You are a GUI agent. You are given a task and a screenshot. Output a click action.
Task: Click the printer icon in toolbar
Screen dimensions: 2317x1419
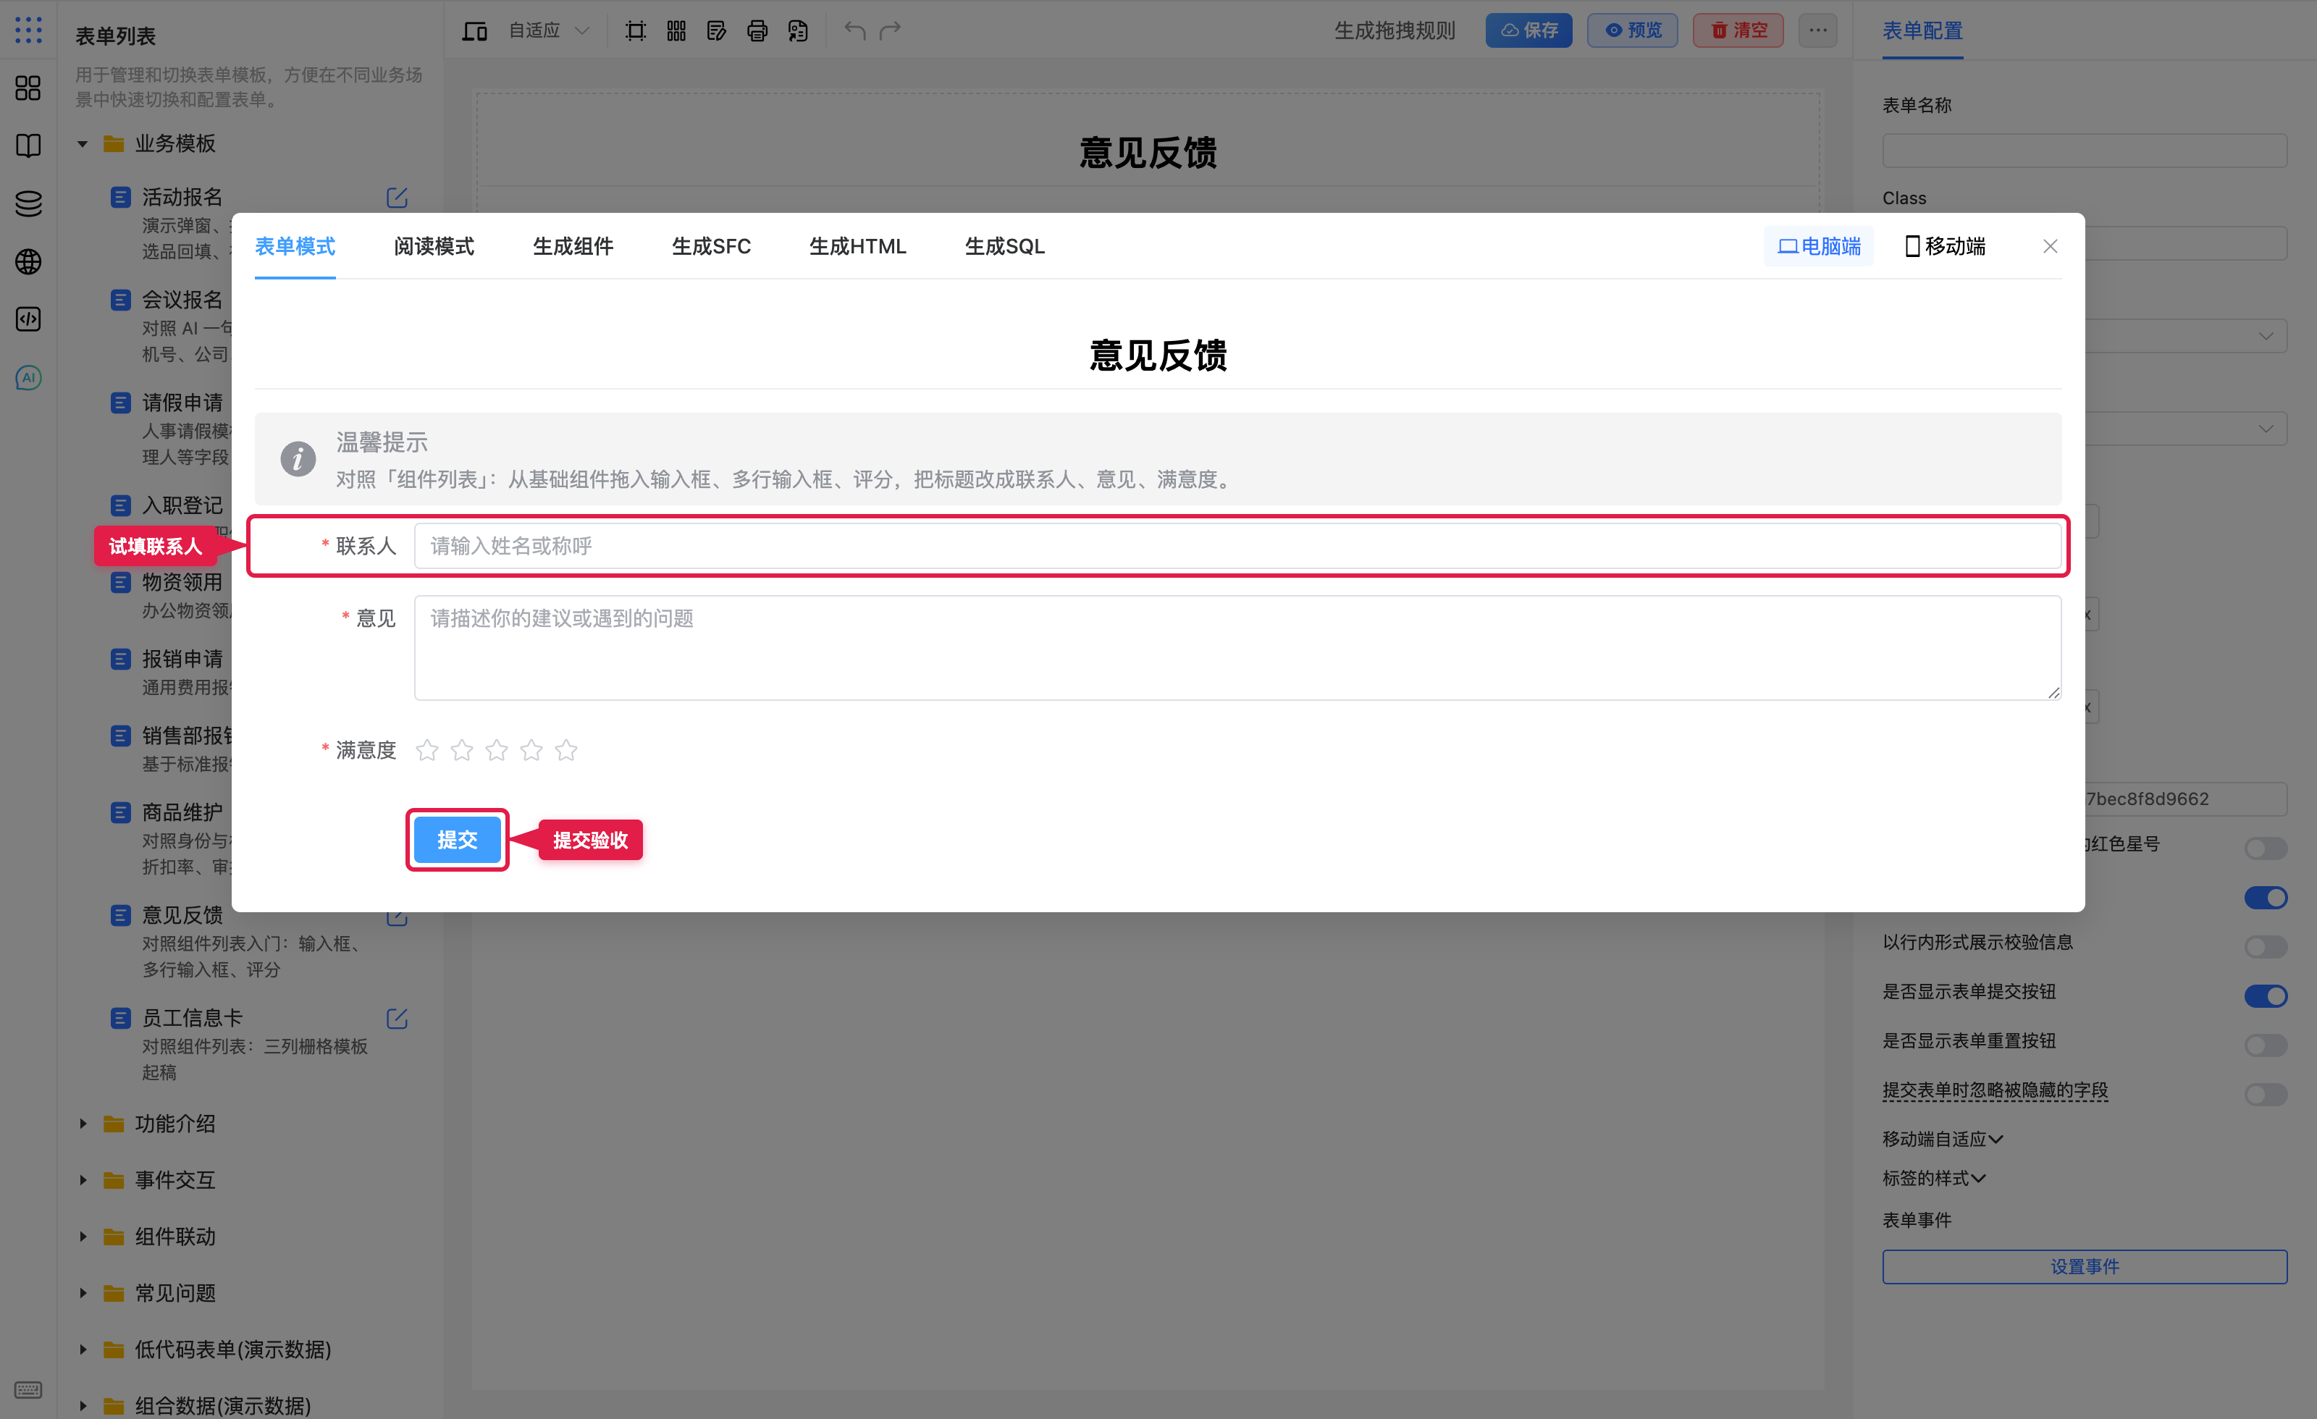coord(757,31)
